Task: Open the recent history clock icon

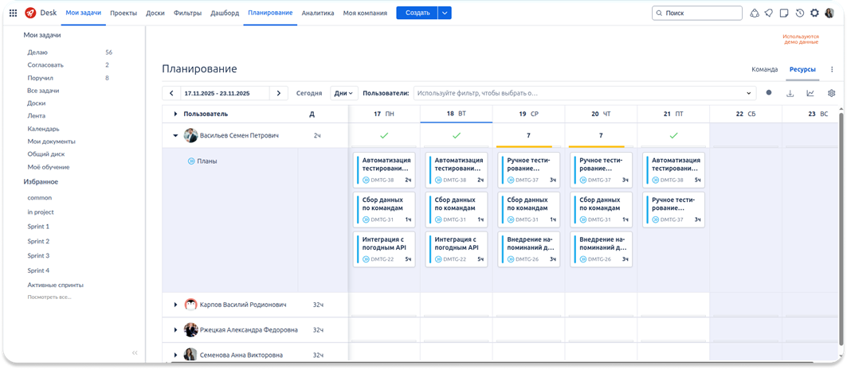Action: (x=799, y=13)
